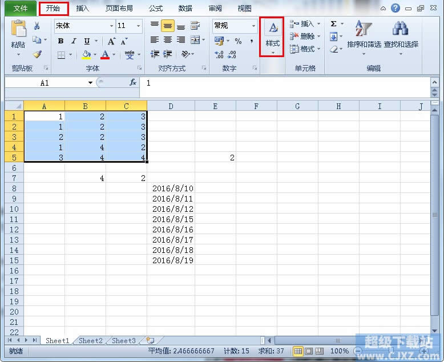Select the Format Painter brush

coord(37,54)
